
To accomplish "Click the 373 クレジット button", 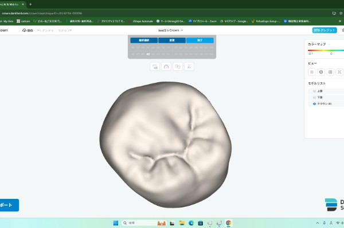I will [325, 30].
